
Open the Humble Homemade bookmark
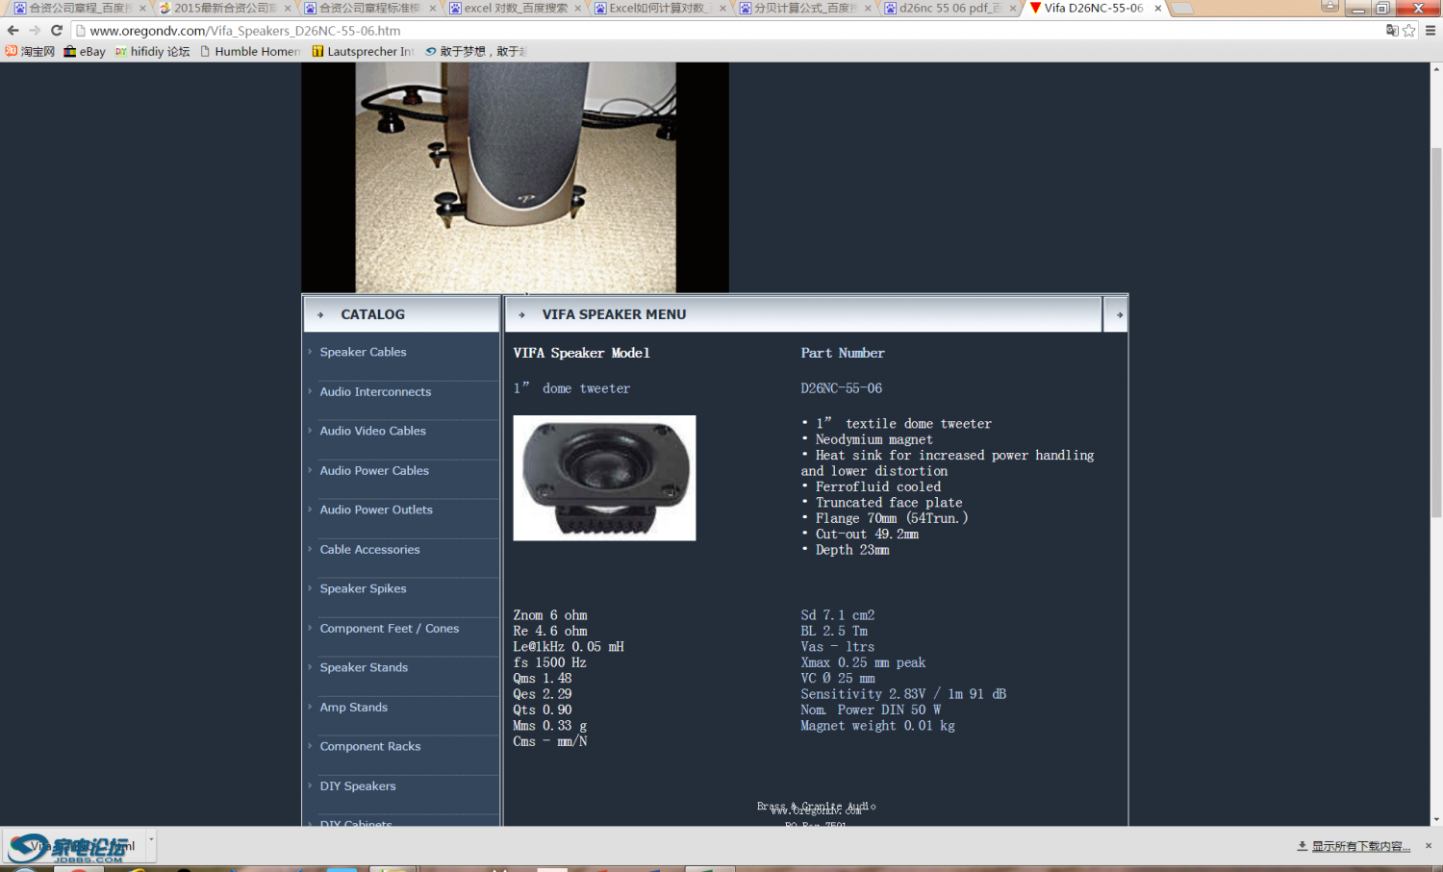(x=250, y=51)
